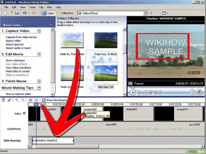Viewport: 206px width, 154px height.
Task: Click Capture from video device link
Action: (x=21, y=37)
